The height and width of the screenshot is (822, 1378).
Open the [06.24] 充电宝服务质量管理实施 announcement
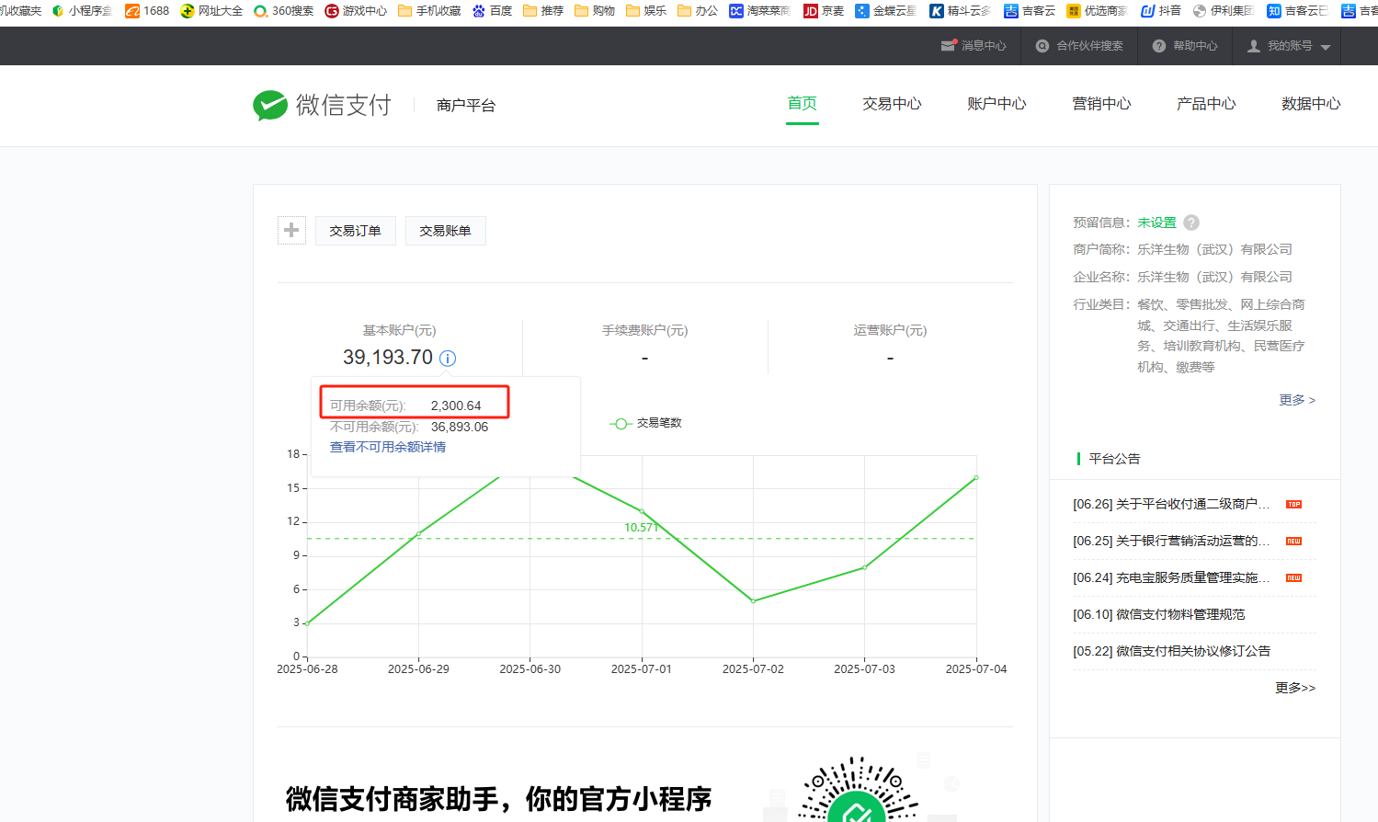click(x=1171, y=577)
